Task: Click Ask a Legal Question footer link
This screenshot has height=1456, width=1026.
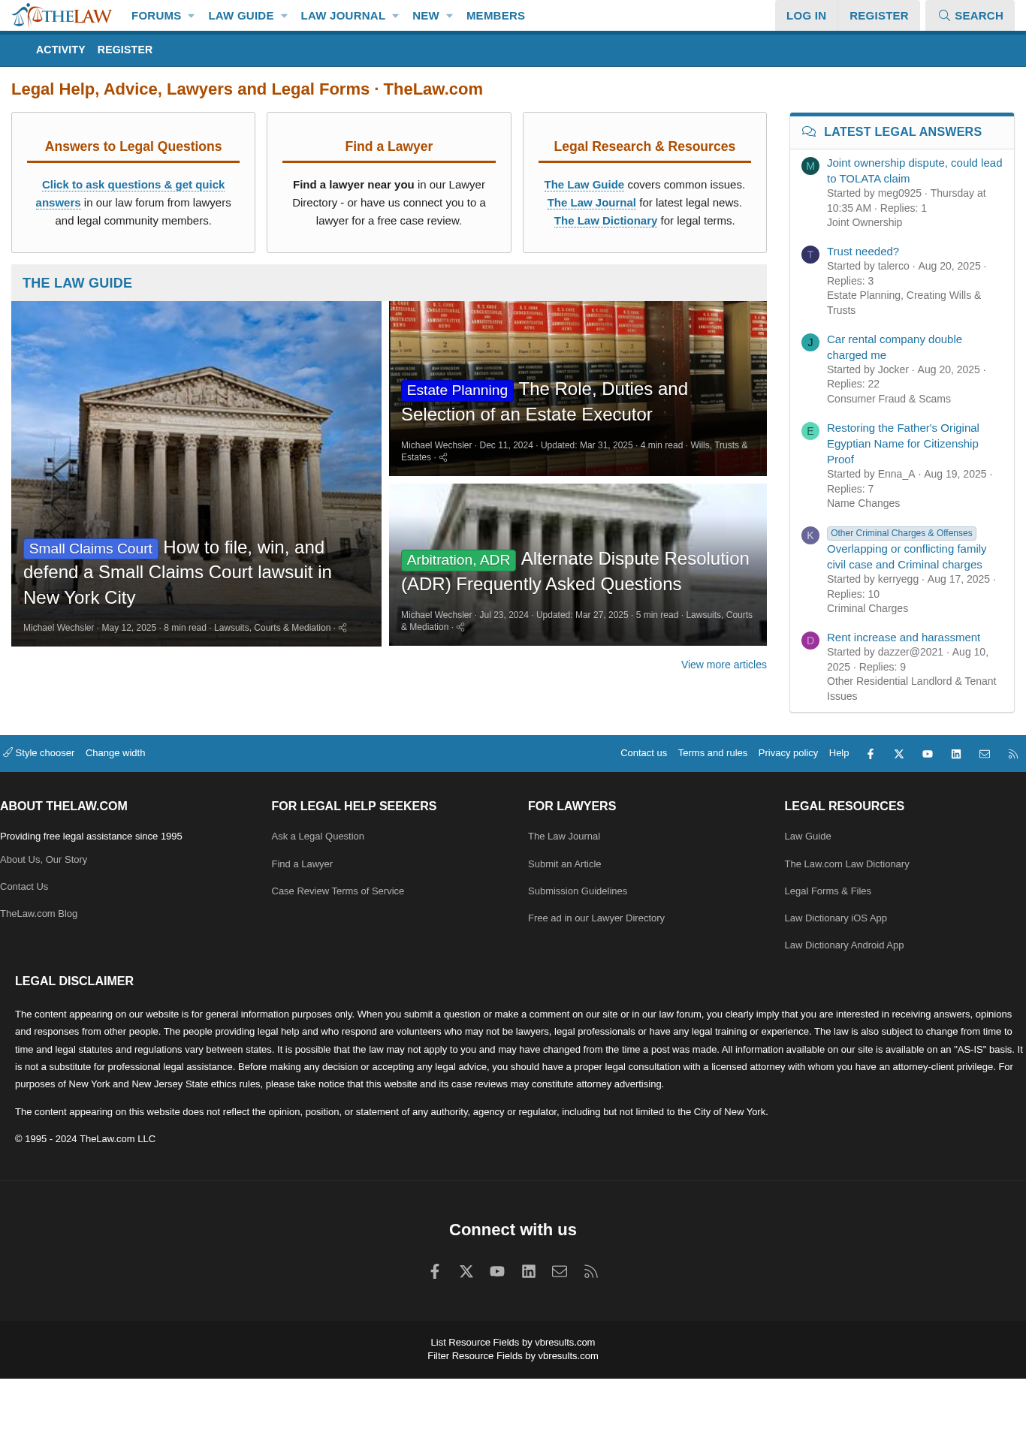Action: click(x=318, y=837)
